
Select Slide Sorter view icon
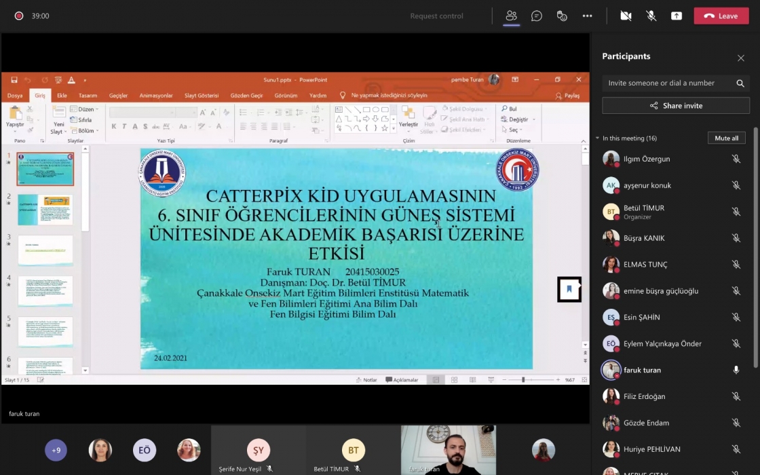pos(454,380)
